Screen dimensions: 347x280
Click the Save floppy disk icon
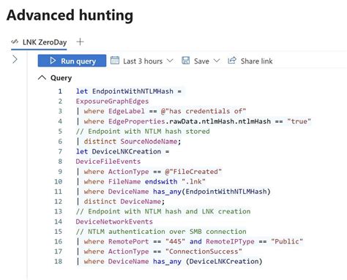point(185,61)
